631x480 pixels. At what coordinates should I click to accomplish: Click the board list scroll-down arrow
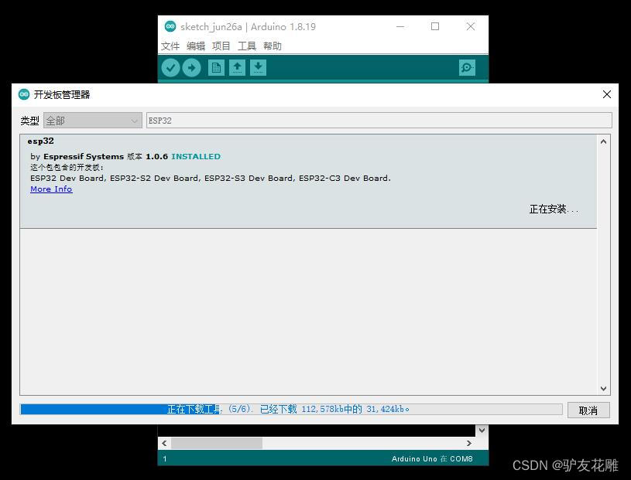pos(603,389)
